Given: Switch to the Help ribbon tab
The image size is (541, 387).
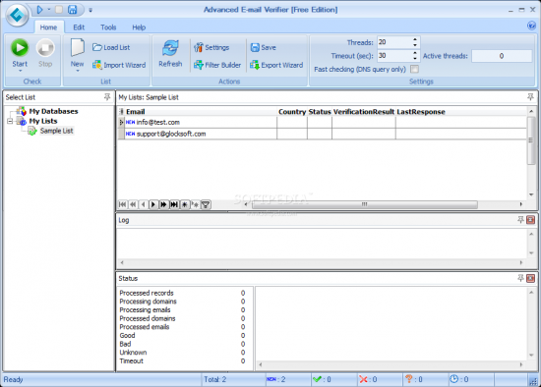Looking at the screenshot, I should pyautogui.click(x=139, y=28).
